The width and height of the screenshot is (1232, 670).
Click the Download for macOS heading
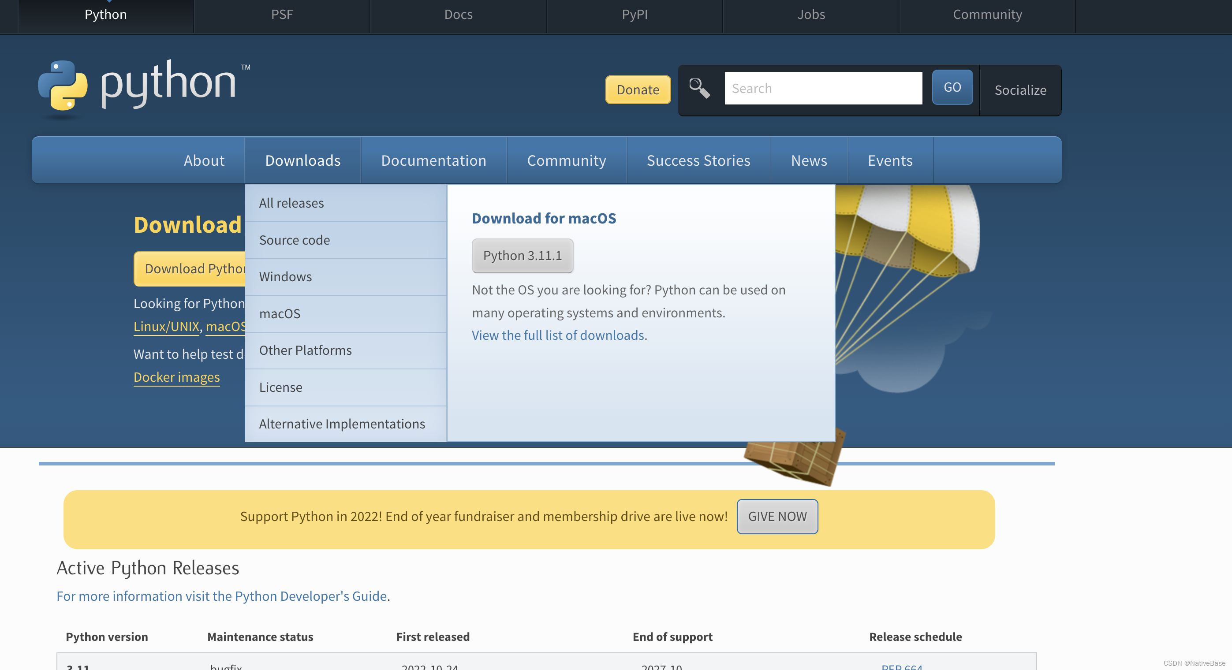point(544,218)
